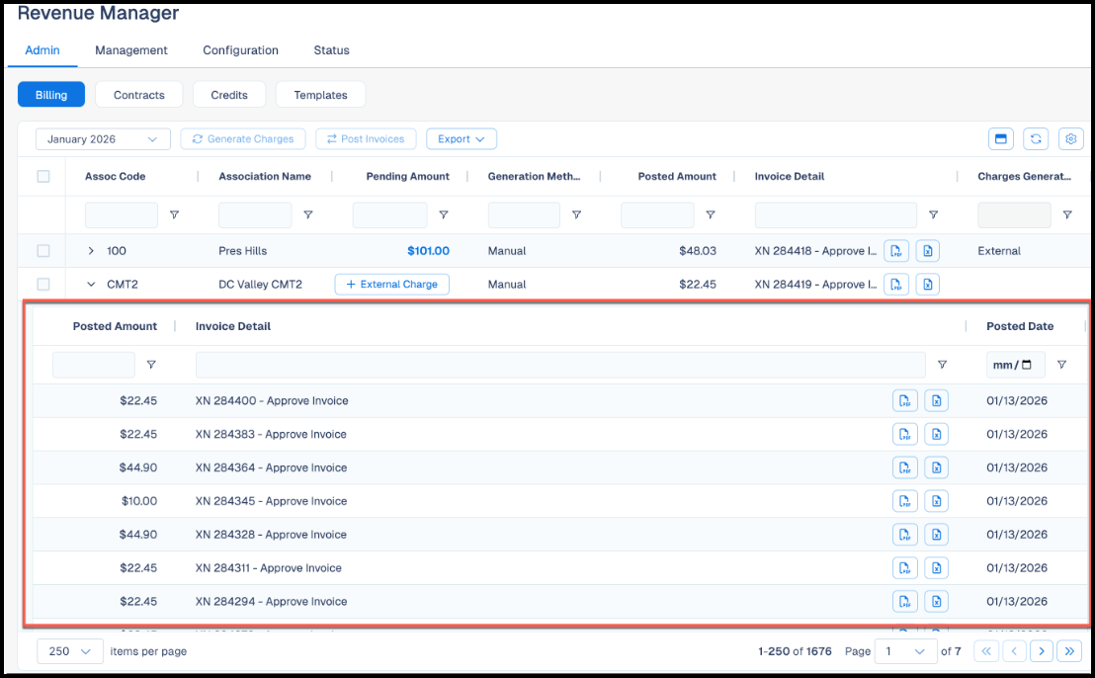1095x678 pixels.
Task: Check the CMT2 row checkbox
Action: (43, 285)
